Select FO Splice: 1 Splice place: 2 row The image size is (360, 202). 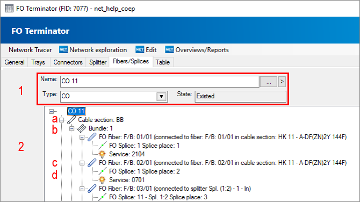click(144, 171)
